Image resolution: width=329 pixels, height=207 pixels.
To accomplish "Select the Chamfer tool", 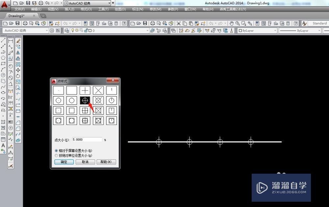I will point(18,123).
